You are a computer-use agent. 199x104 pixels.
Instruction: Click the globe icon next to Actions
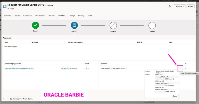tap(170, 6)
